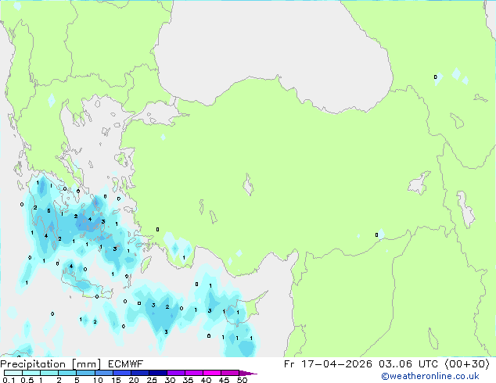Click legend value "25" label

152,380
